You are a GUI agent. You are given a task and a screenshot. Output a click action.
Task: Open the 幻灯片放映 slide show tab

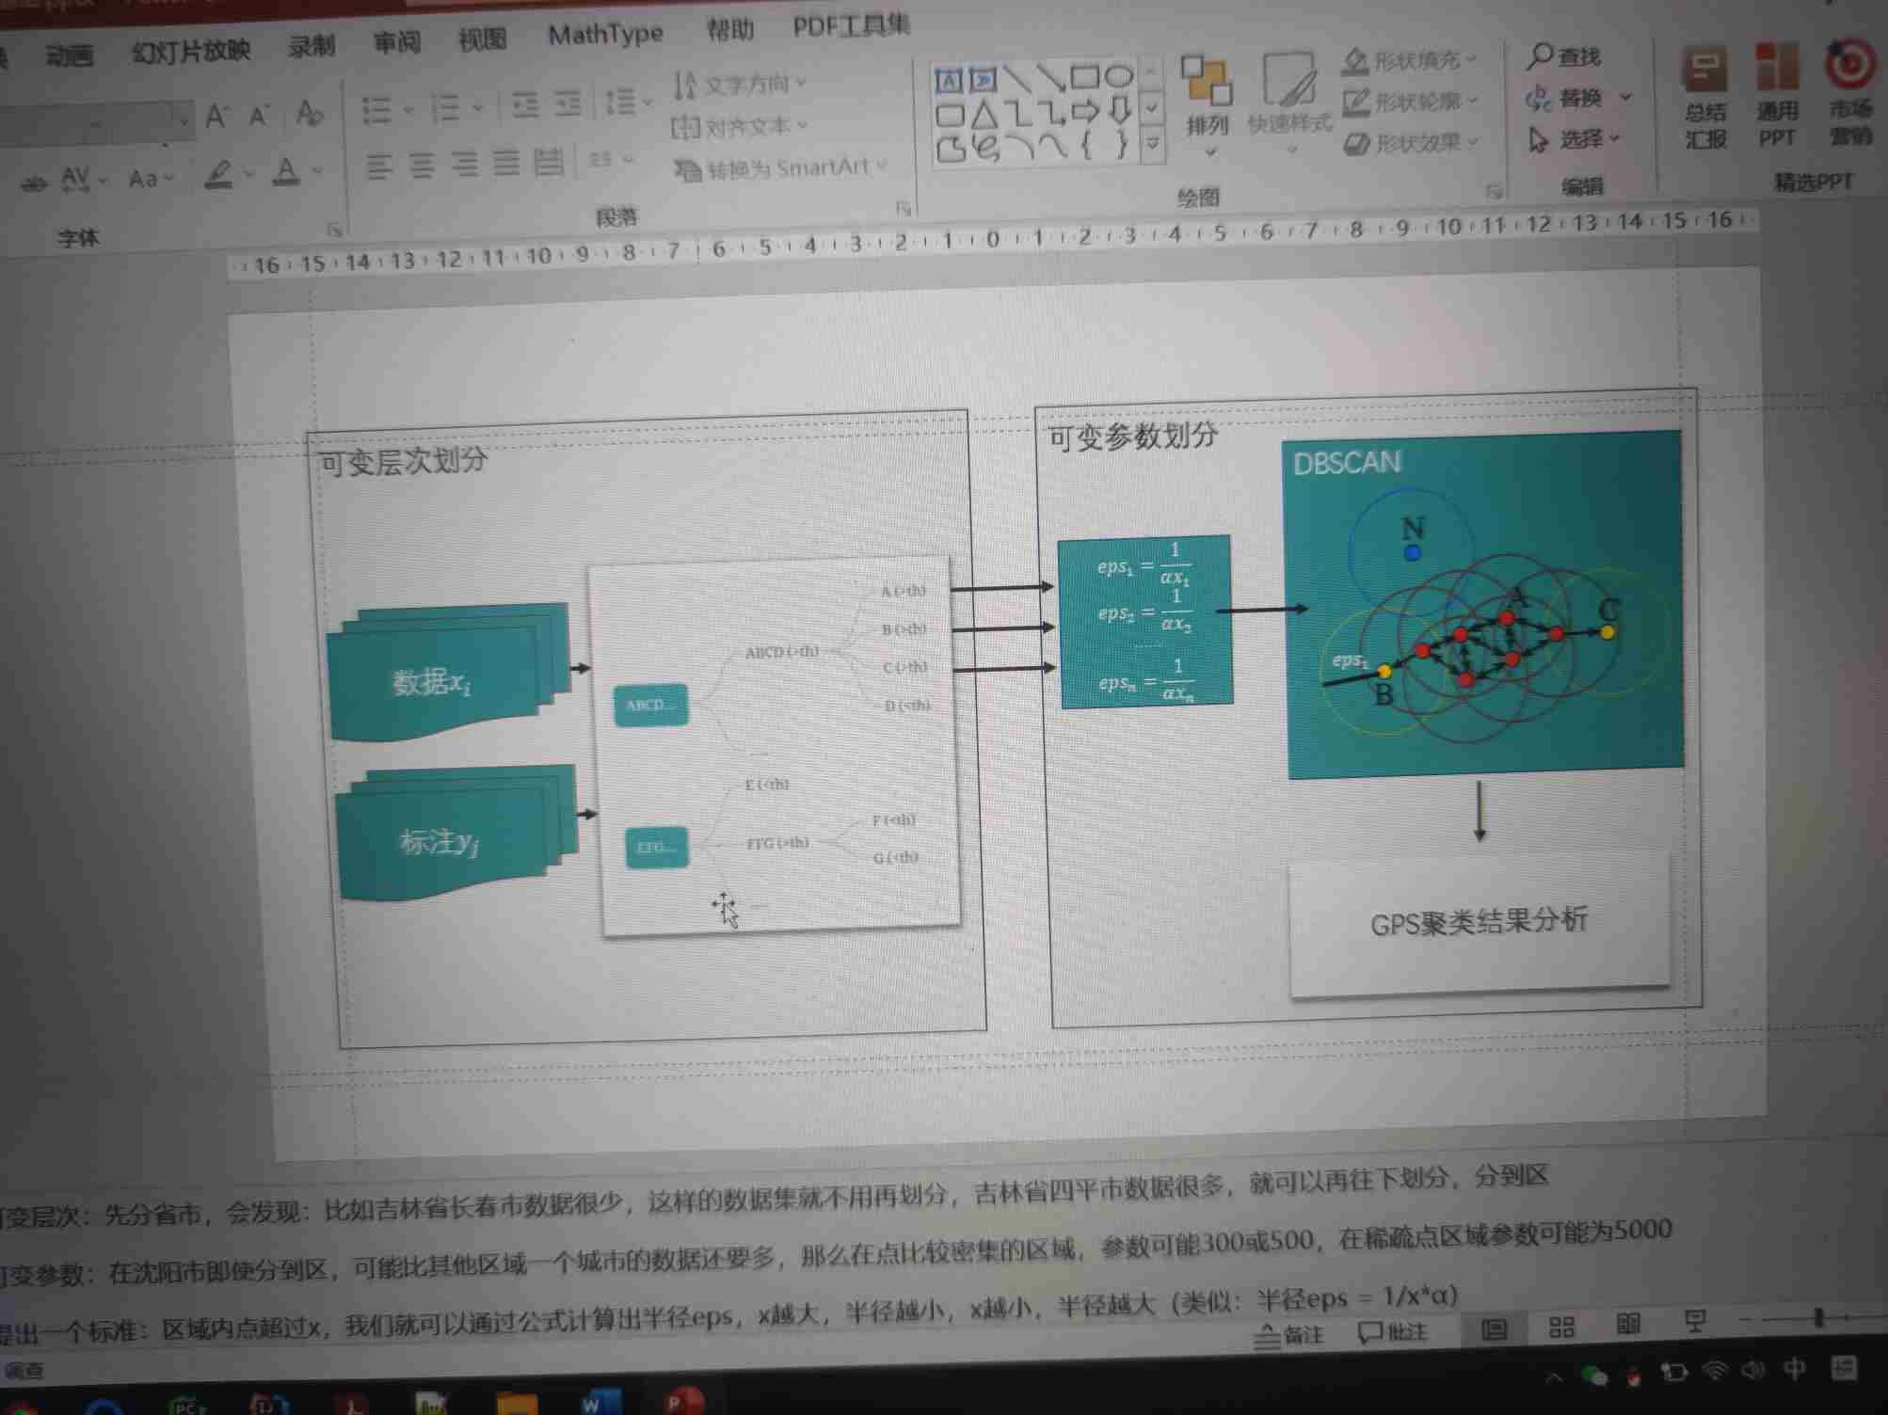coord(191,50)
